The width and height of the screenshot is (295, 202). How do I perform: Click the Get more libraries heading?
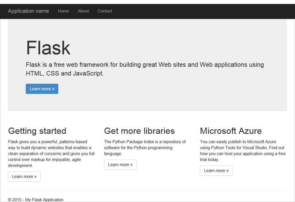point(139,131)
